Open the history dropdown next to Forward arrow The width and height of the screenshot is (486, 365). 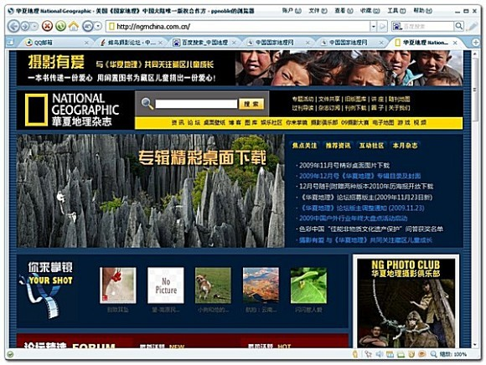pos(34,26)
